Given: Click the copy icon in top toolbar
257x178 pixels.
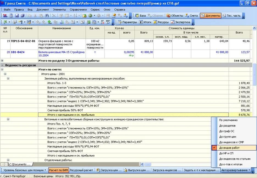Looking at the screenshot, I should [29, 16].
